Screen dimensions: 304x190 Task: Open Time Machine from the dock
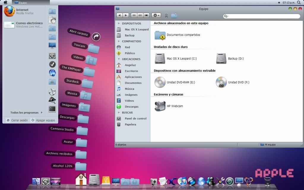[x=229, y=182]
